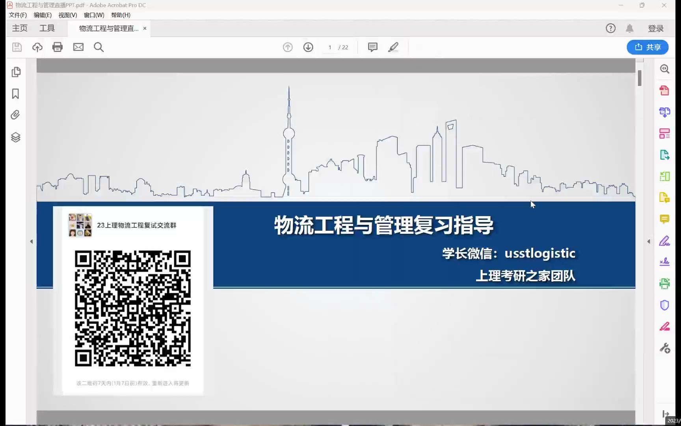This screenshot has height=426, width=681.
Task: Open Organize Pages tool in right pane
Action: (664, 133)
